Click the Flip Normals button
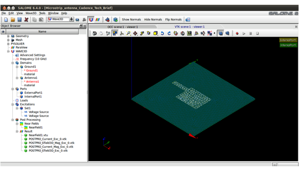299x171 pixels. [174, 20]
